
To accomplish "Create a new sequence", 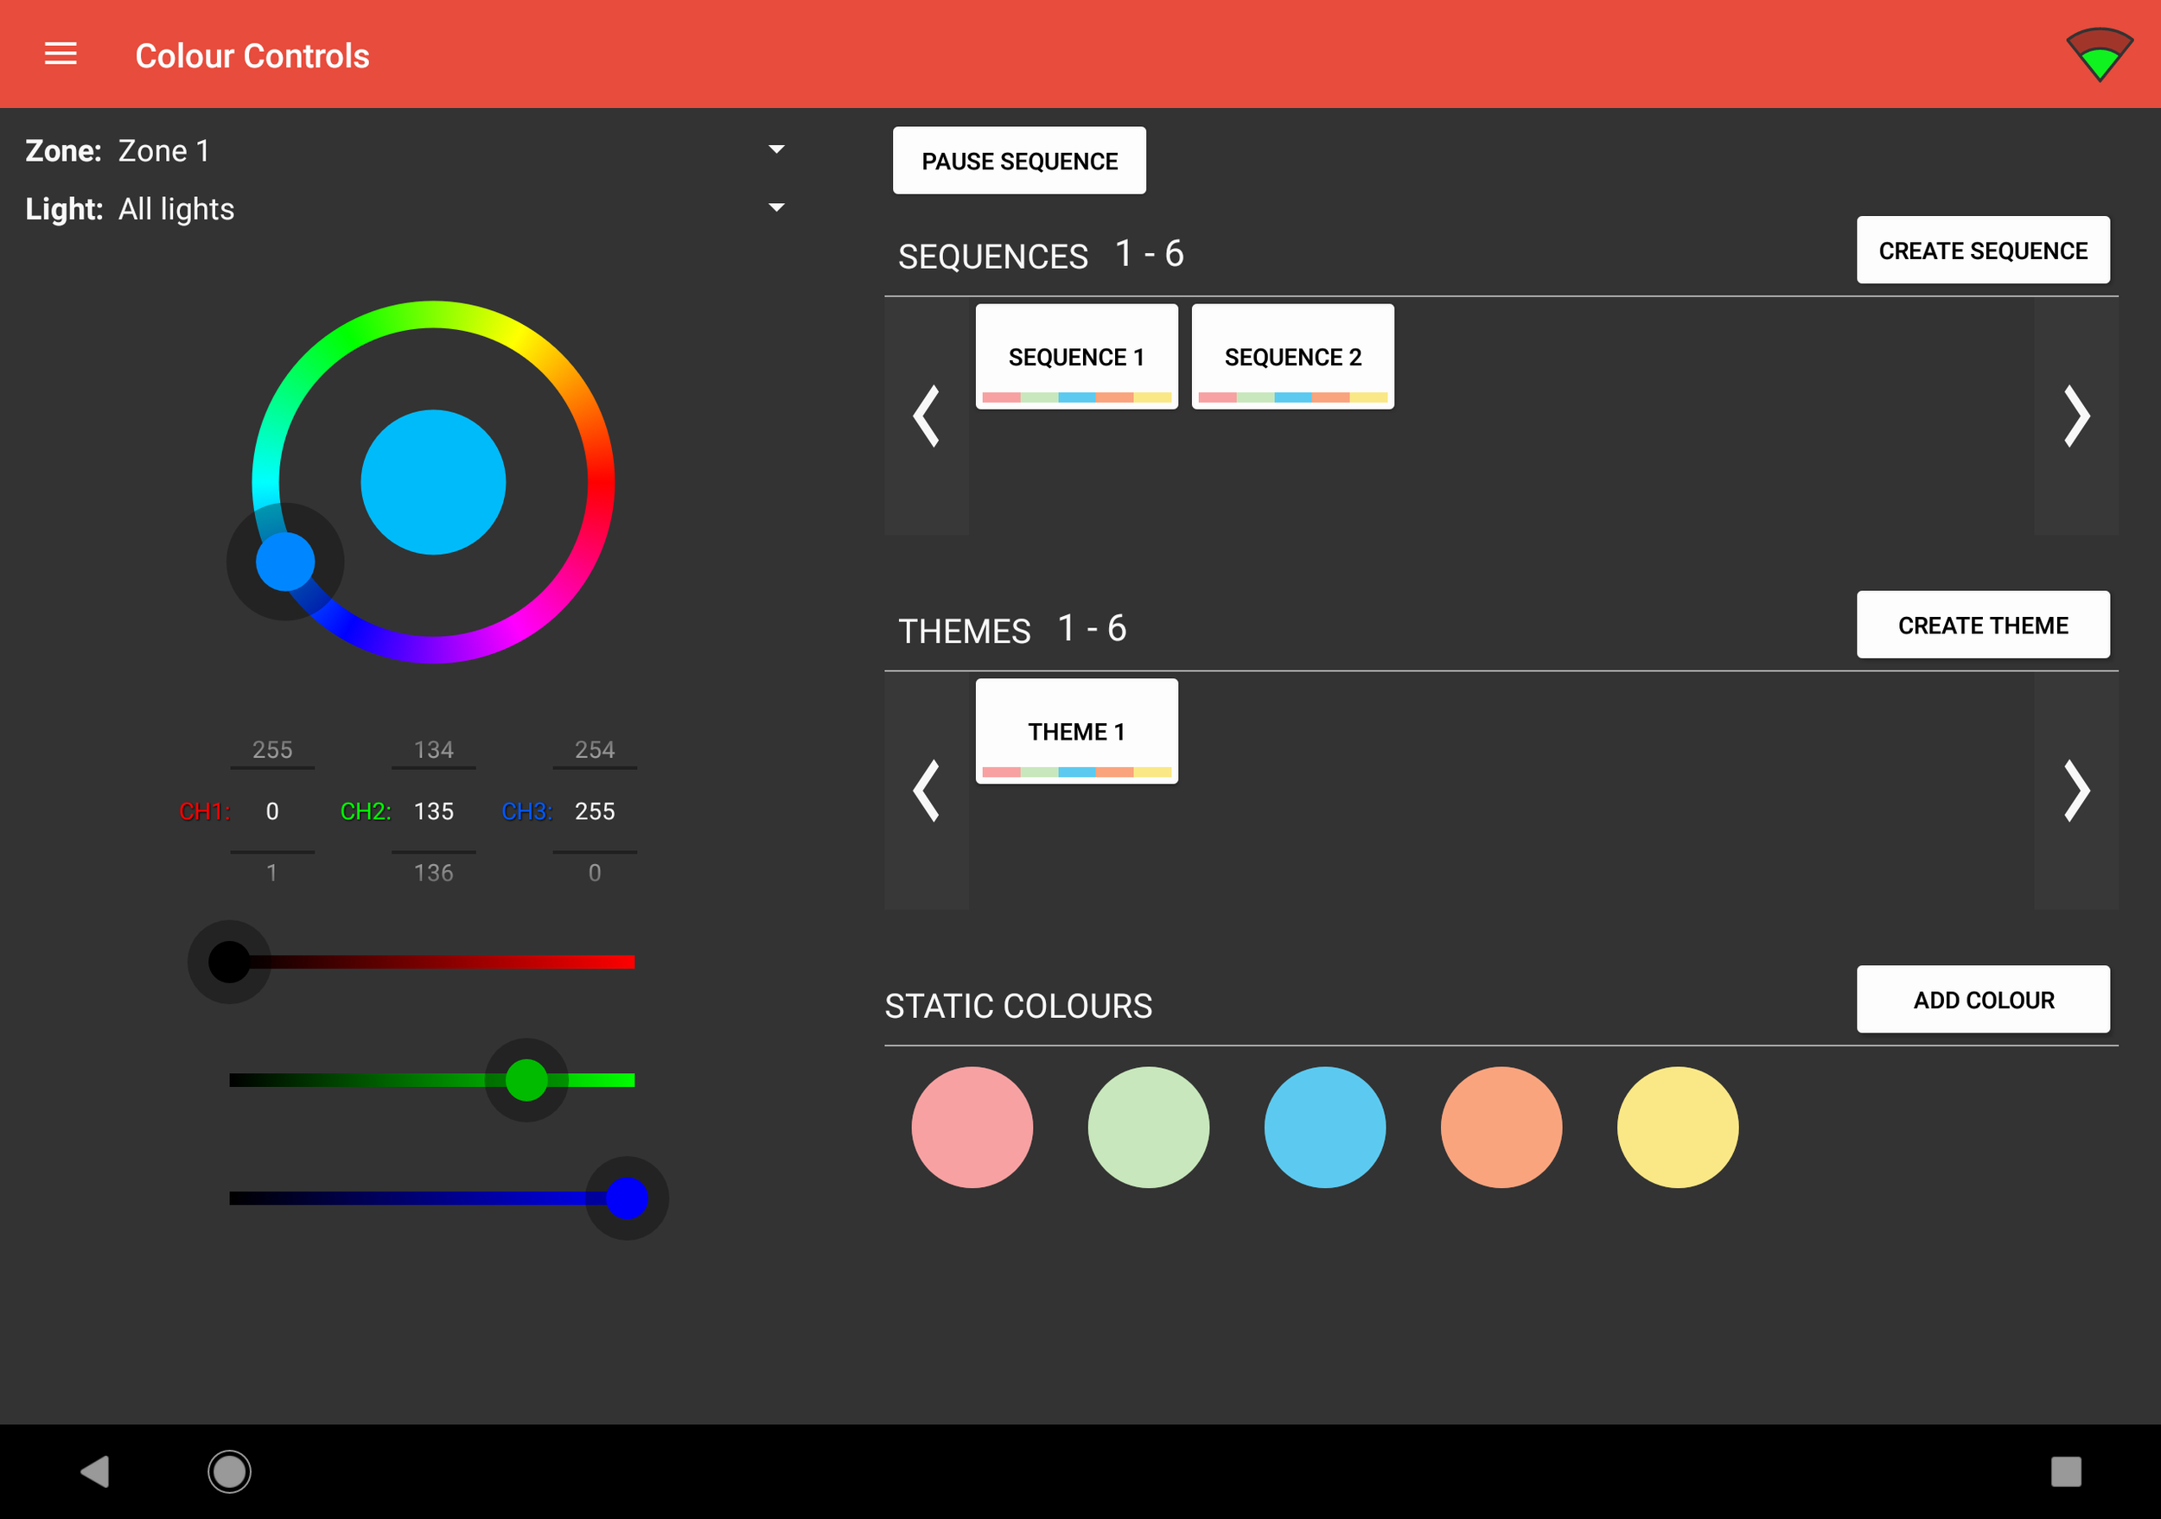I will coord(1983,251).
